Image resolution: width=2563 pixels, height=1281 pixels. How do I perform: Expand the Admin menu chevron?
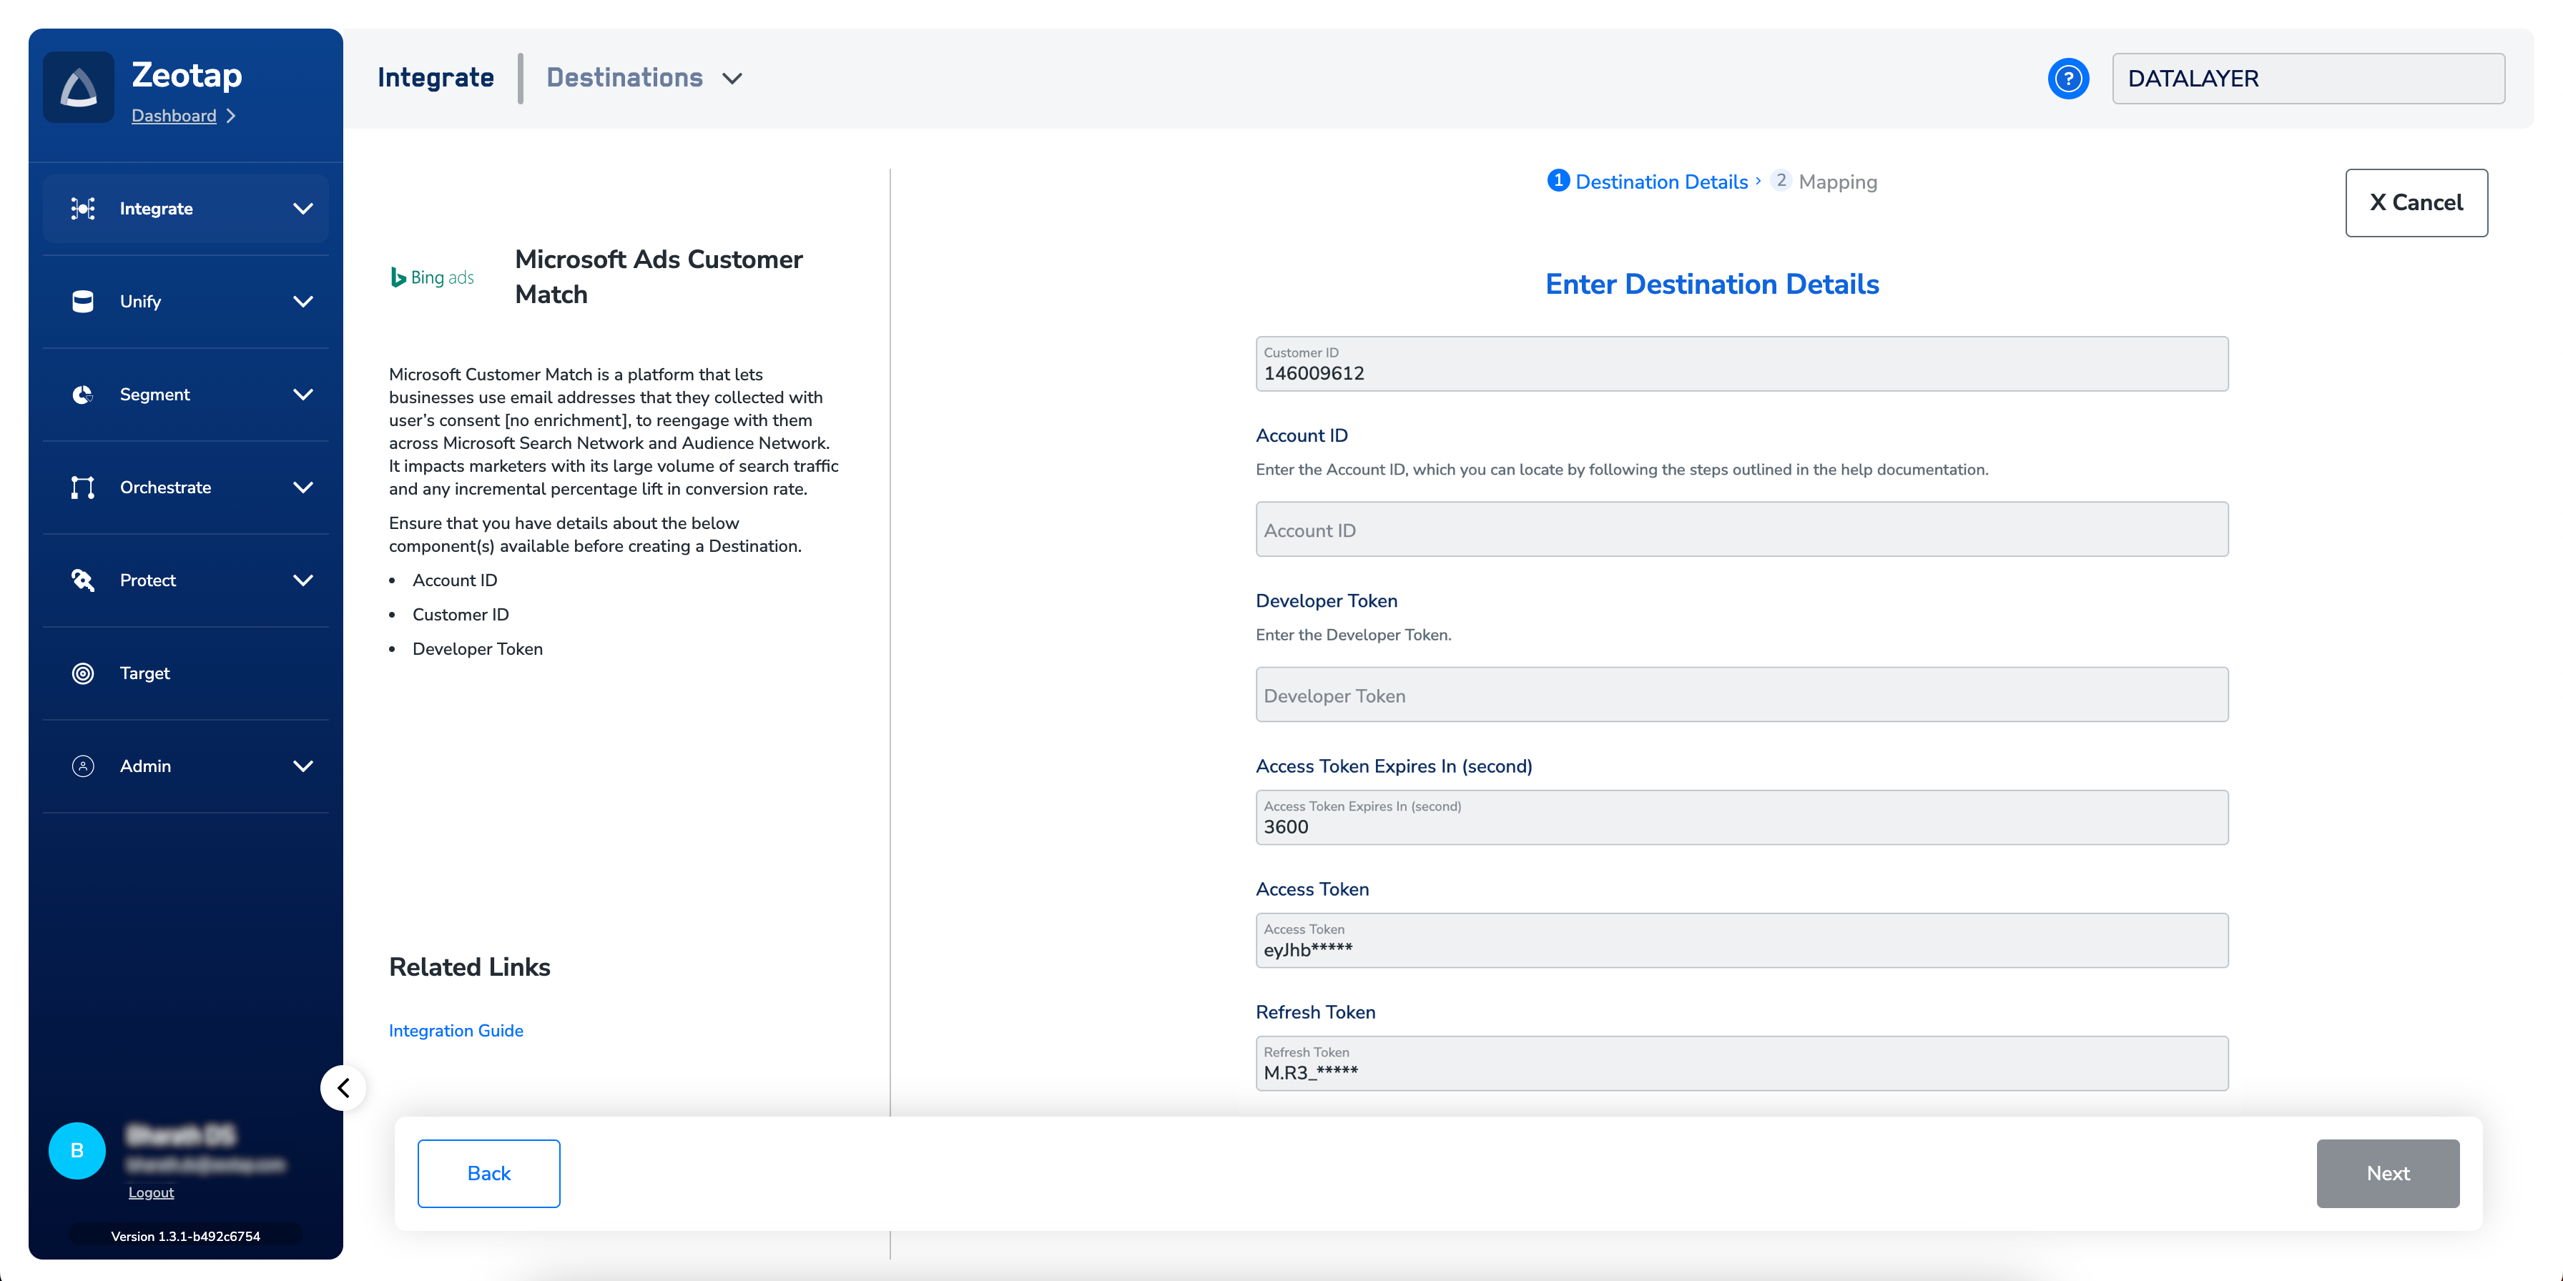click(303, 766)
